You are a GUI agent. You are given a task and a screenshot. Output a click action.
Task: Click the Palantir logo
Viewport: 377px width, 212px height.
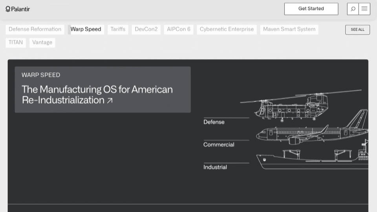pos(18,9)
